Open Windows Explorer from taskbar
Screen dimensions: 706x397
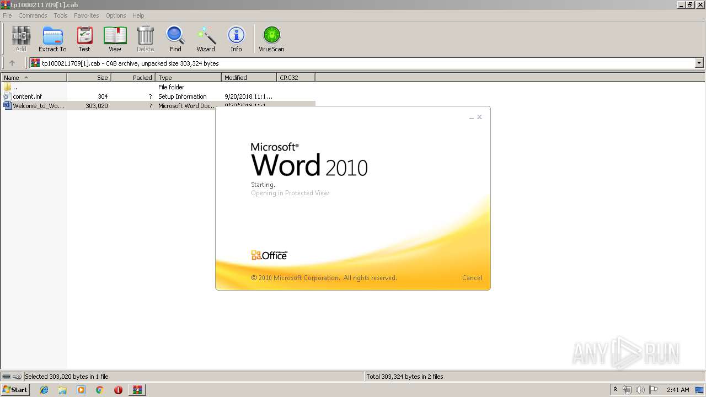click(x=62, y=390)
